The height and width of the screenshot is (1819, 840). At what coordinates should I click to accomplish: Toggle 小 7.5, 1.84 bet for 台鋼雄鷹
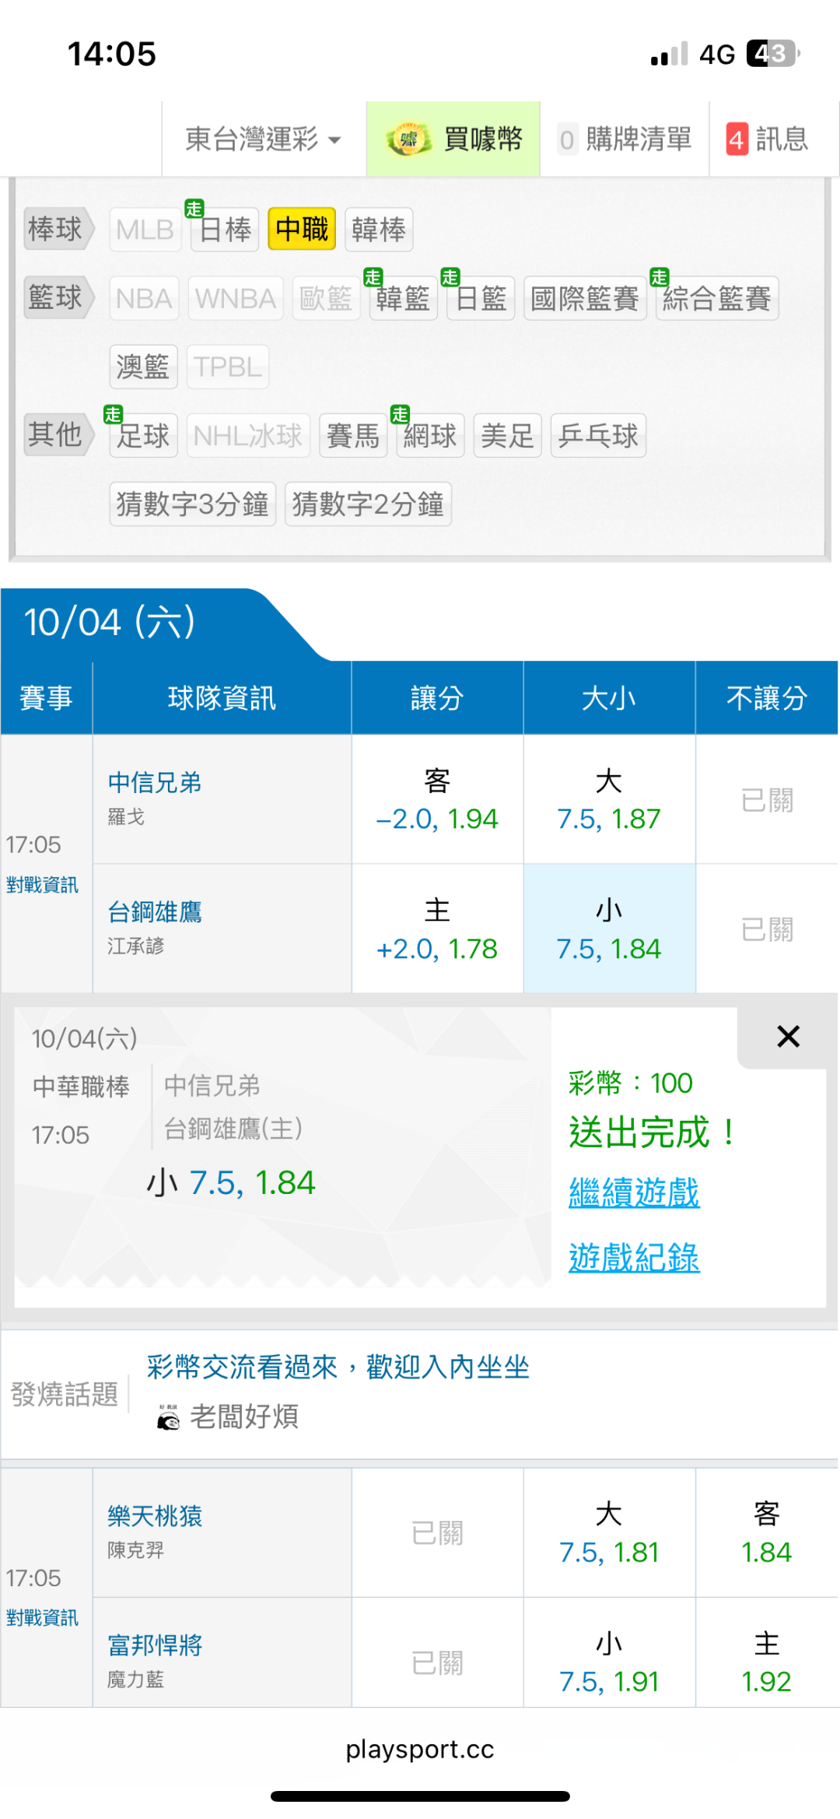[x=609, y=929]
